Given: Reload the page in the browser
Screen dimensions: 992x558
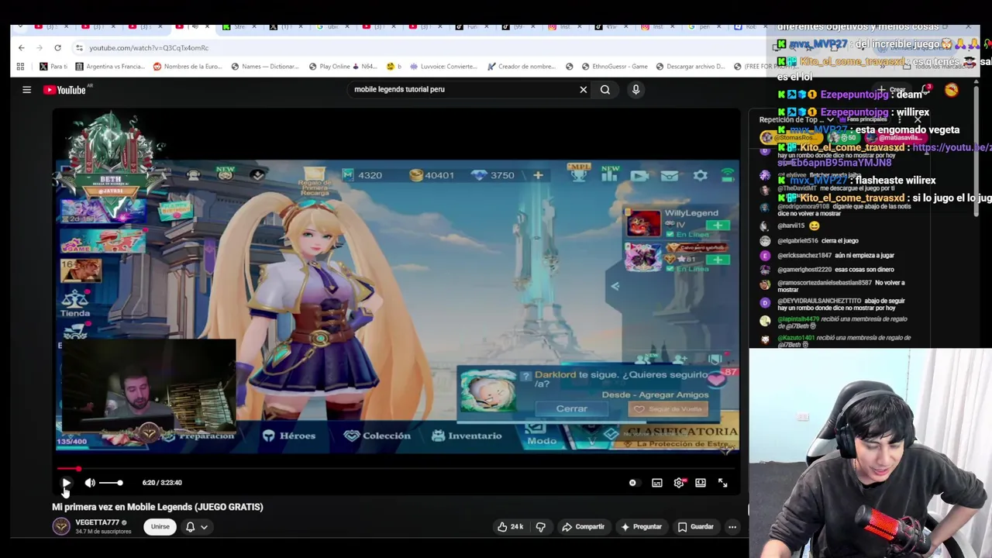Looking at the screenshot, I should coord(57,48).
